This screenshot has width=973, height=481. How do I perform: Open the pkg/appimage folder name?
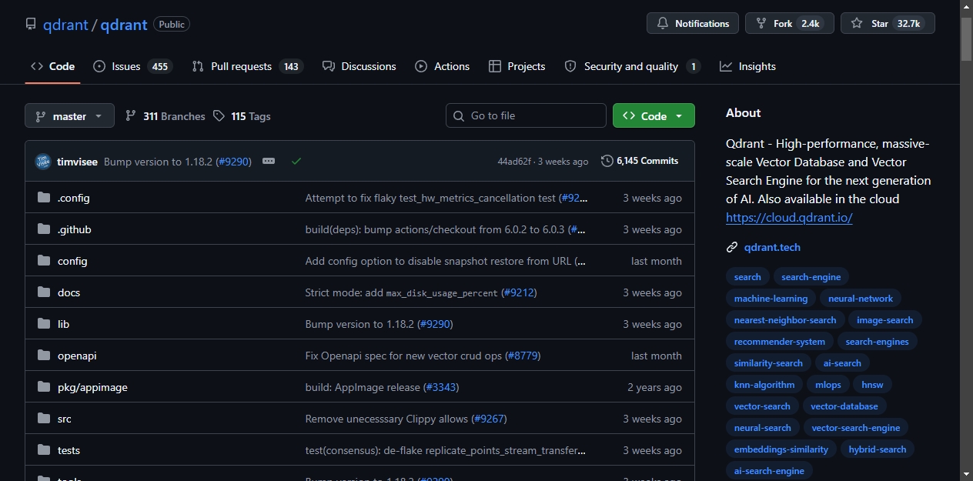coord(92,387)
